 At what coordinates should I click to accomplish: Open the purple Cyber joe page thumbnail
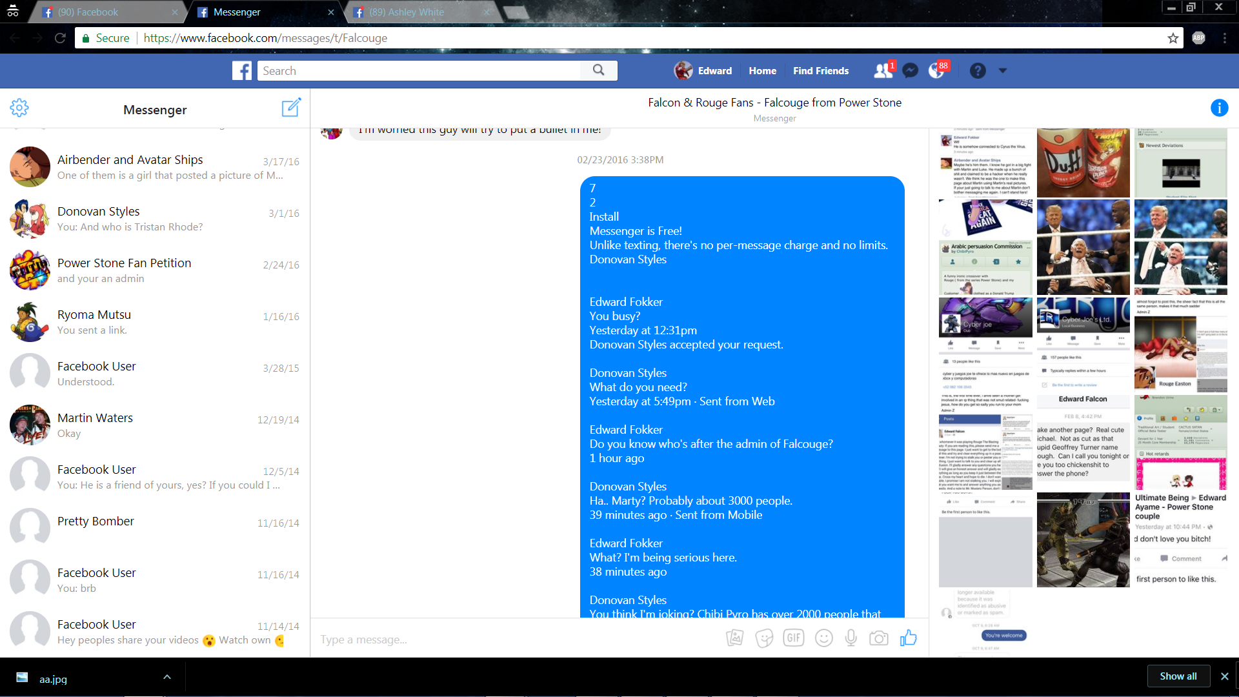[x=985, y=345]
